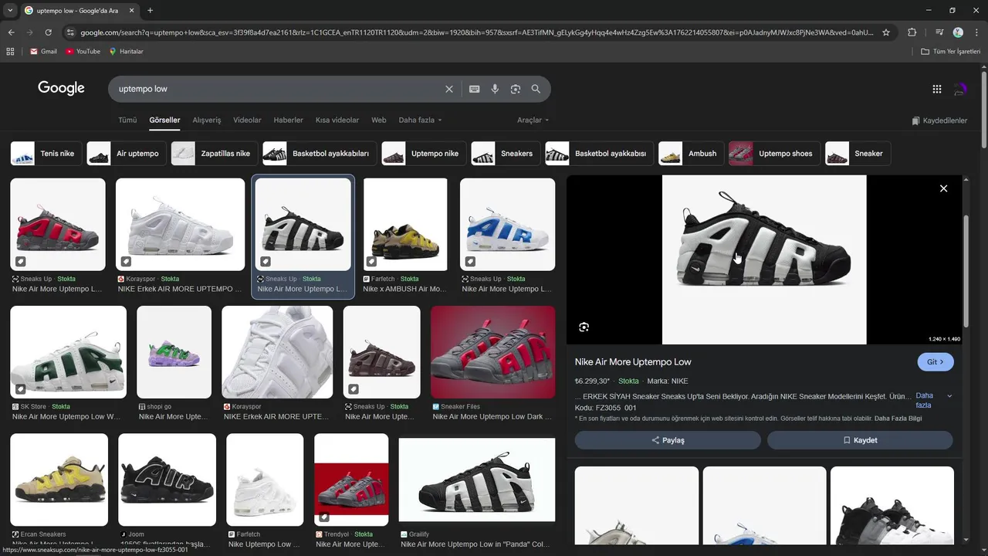Open the Haberler tab
988x556 pixels.
[x=289, y=120]
